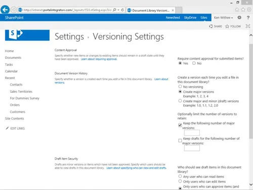Click the search magnifier in address bar
253x190 pixels.
pos(114,10)
